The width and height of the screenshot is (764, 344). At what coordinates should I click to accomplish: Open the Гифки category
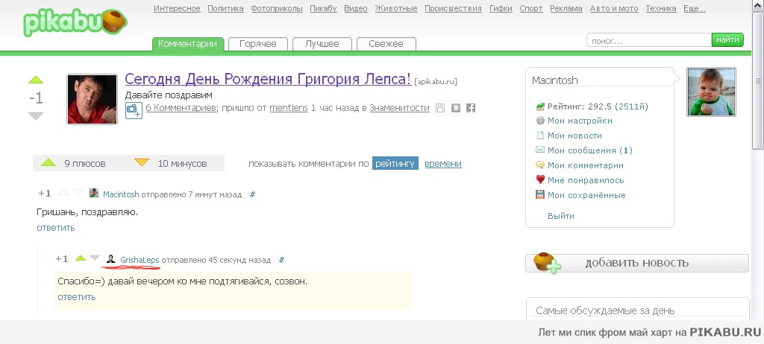click(501, 8)
